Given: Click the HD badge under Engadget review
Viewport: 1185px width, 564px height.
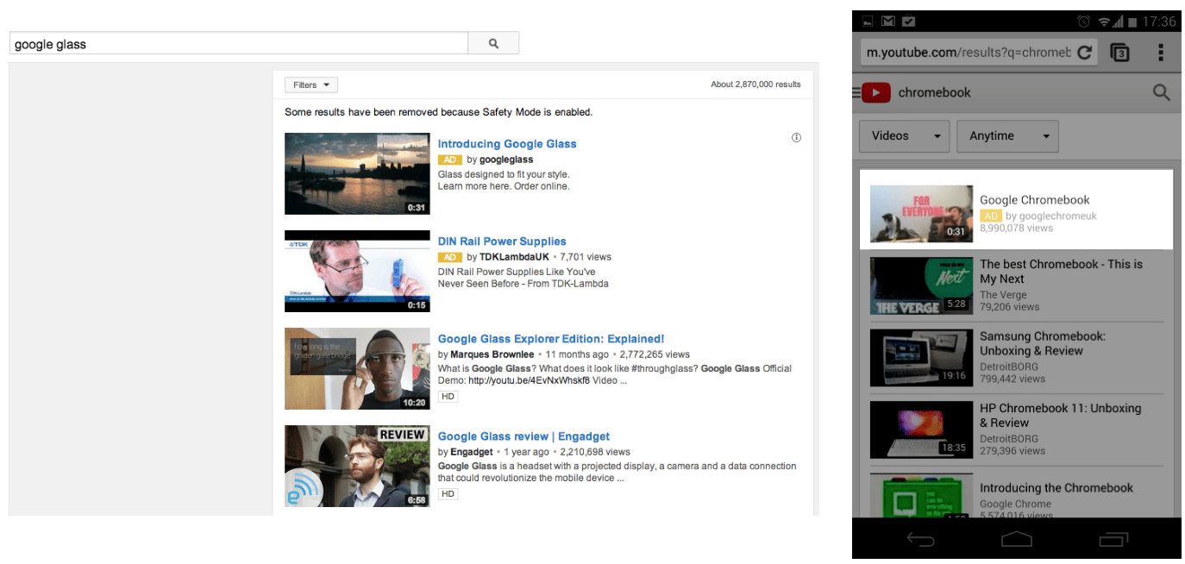Looking at the screenshot, I should [448, 494].
